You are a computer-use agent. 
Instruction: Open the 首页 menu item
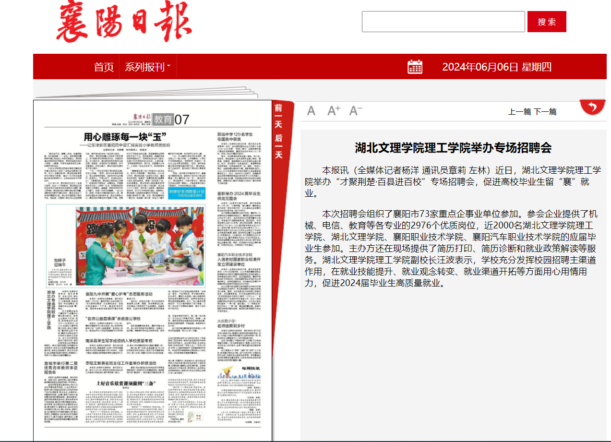(104, 67)
